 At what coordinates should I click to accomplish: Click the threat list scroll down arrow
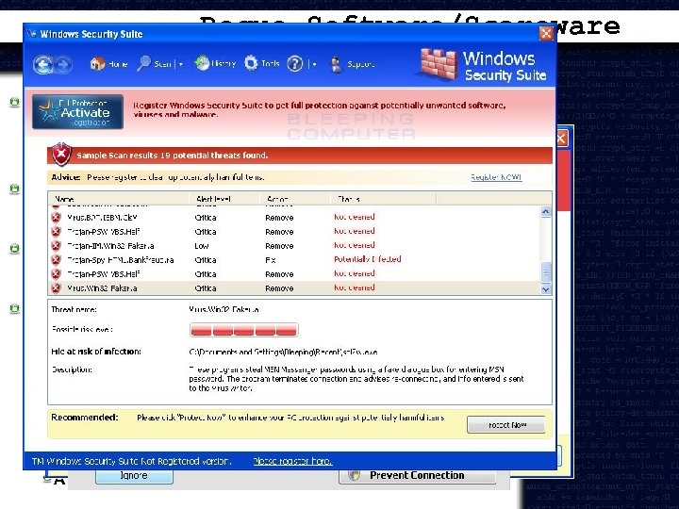(x=546, y=289)
